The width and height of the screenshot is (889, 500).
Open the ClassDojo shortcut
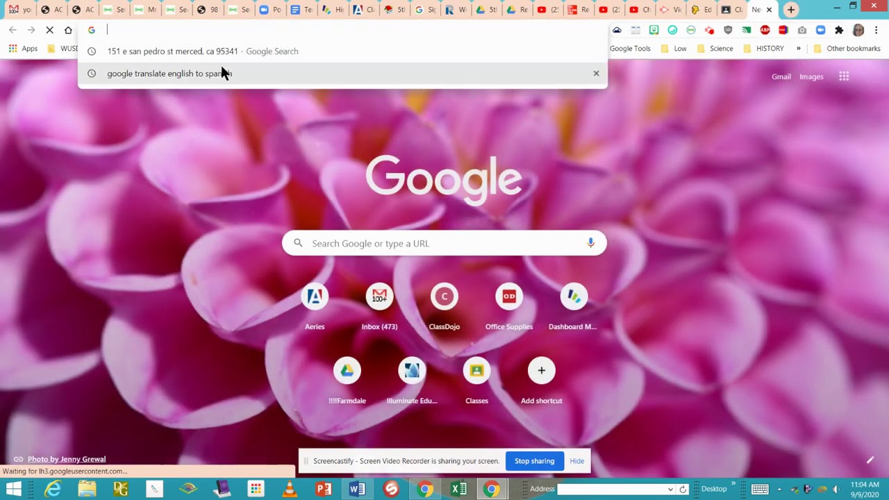coord(444,306)
